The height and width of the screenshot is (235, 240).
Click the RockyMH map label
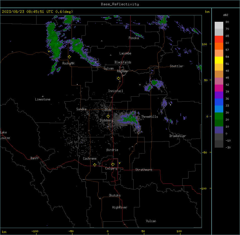click(x=68, y=63)
